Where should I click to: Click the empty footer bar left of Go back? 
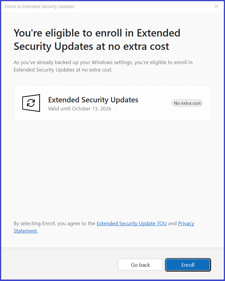click(59, 265)
